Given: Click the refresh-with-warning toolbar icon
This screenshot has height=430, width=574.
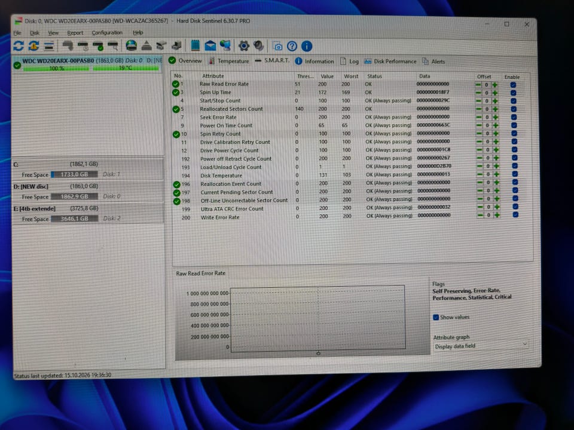Looking at the screenshot, I should pyautogui.click(x=33, y=46).
